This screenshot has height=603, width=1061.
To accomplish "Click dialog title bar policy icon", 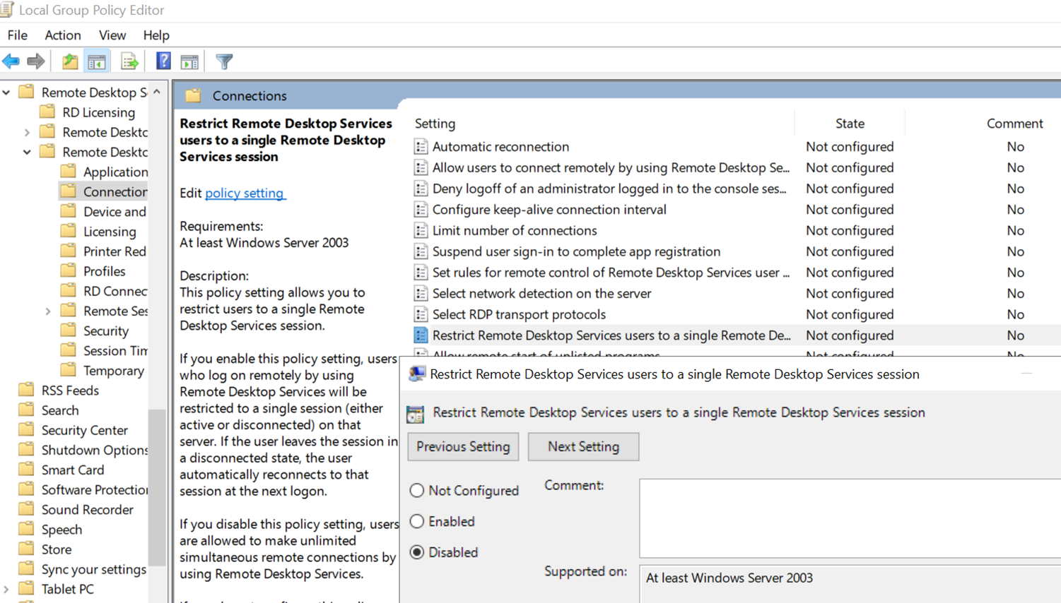I will [417, 374].
